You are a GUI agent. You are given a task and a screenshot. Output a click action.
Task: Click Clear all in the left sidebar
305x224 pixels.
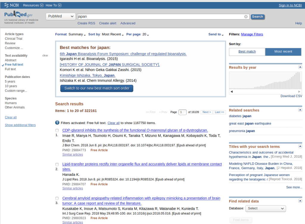(x=11, y=117)
